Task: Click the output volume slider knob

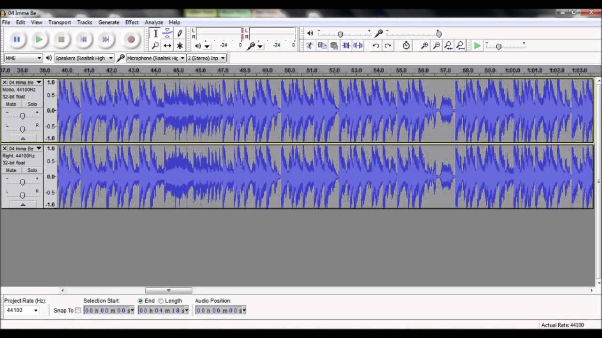Action: 341,34
